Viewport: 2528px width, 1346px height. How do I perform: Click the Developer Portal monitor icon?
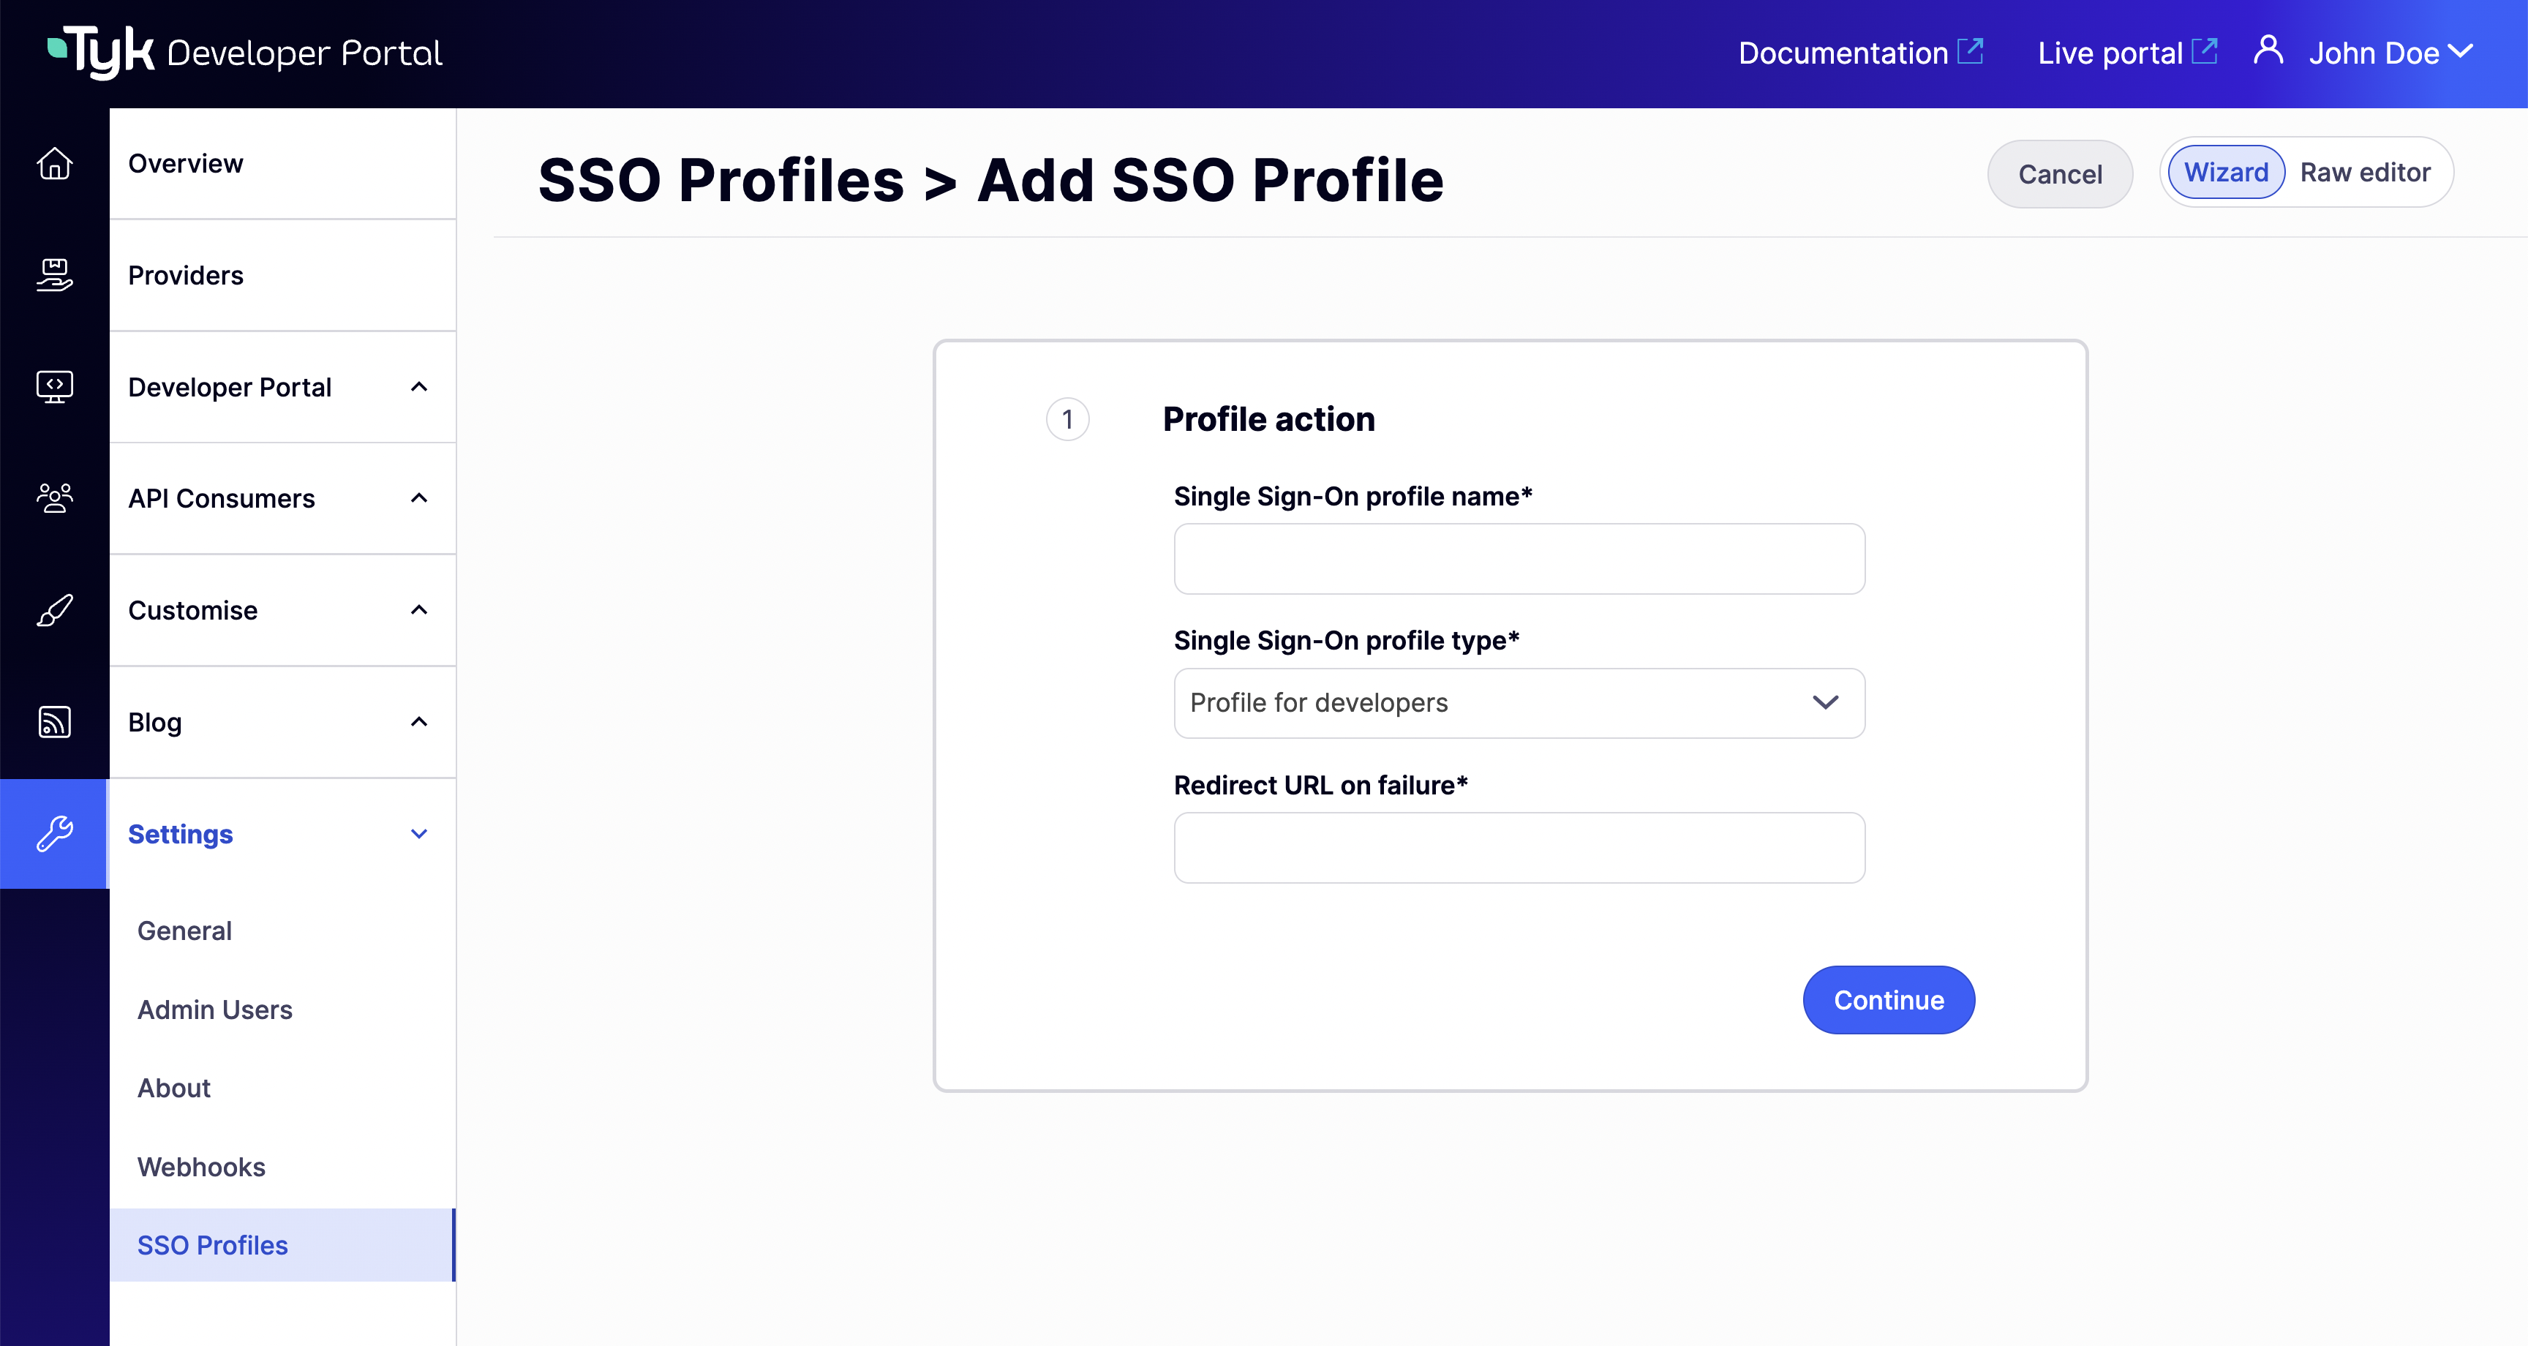(54, 387)
